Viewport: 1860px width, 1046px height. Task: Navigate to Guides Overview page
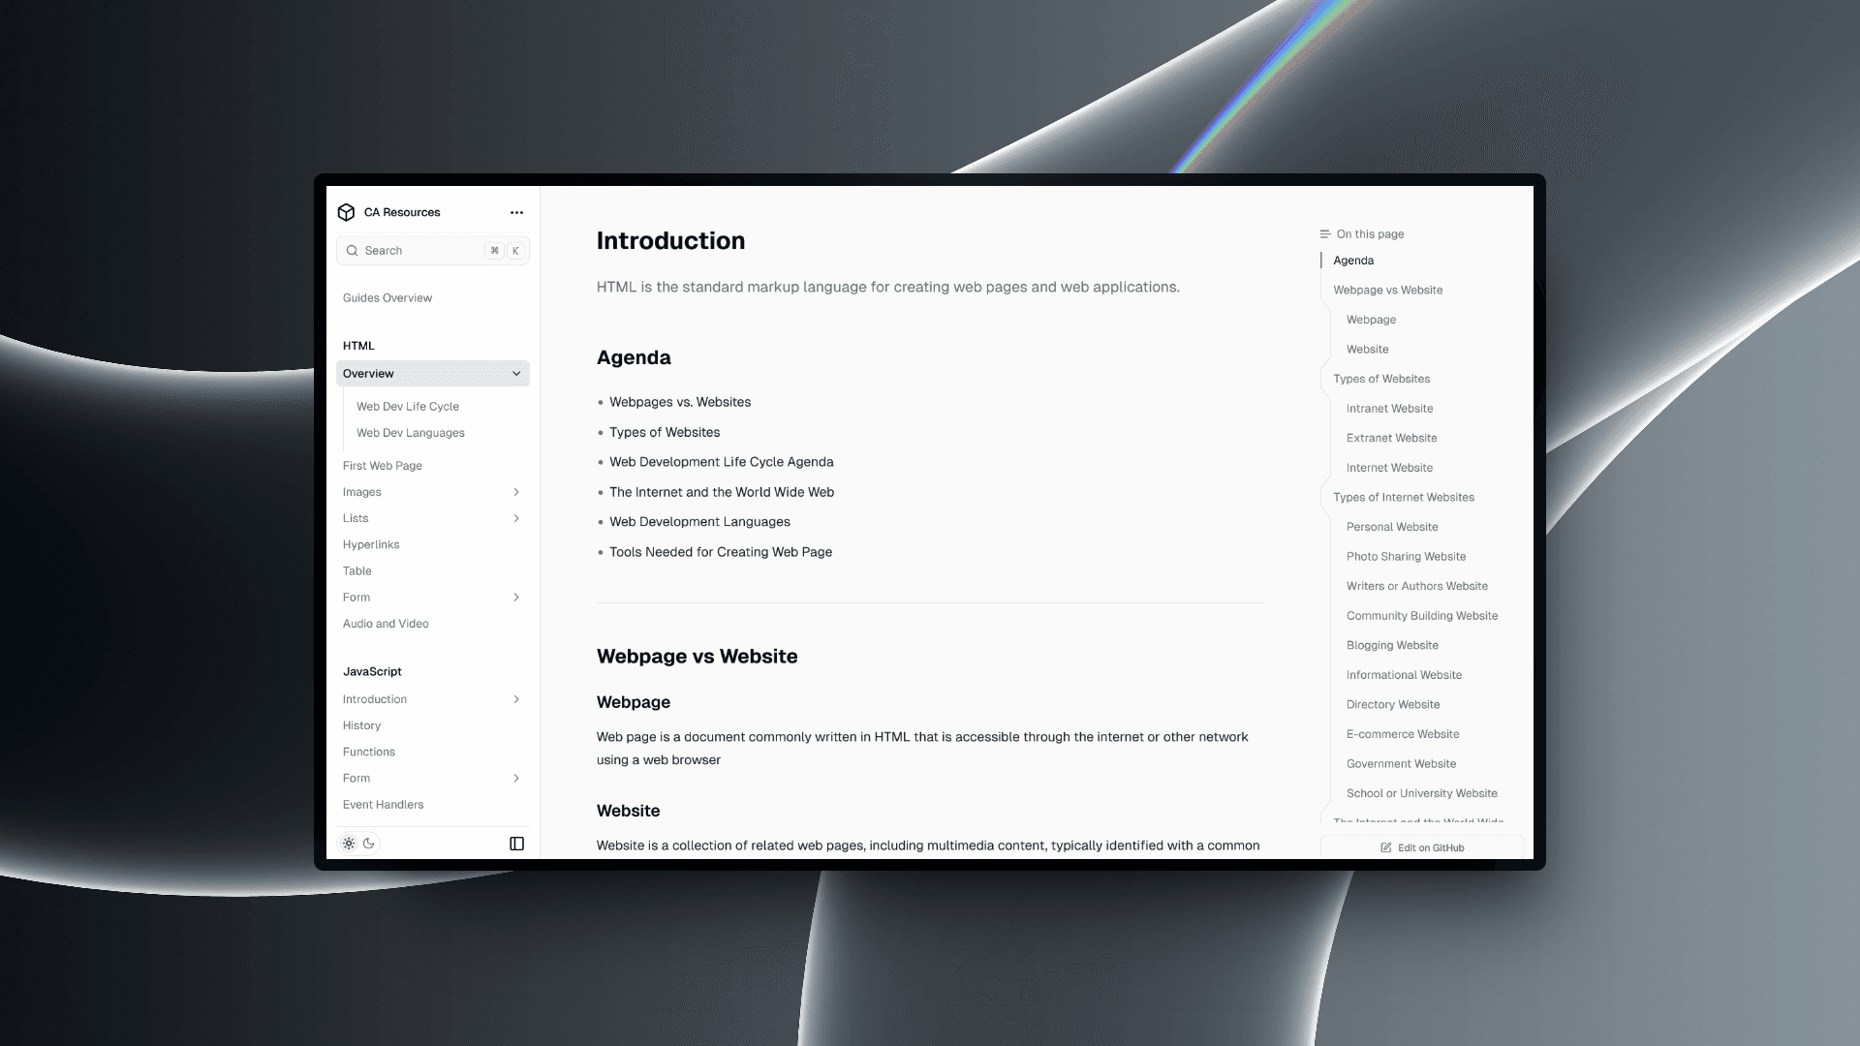[387, 296]
